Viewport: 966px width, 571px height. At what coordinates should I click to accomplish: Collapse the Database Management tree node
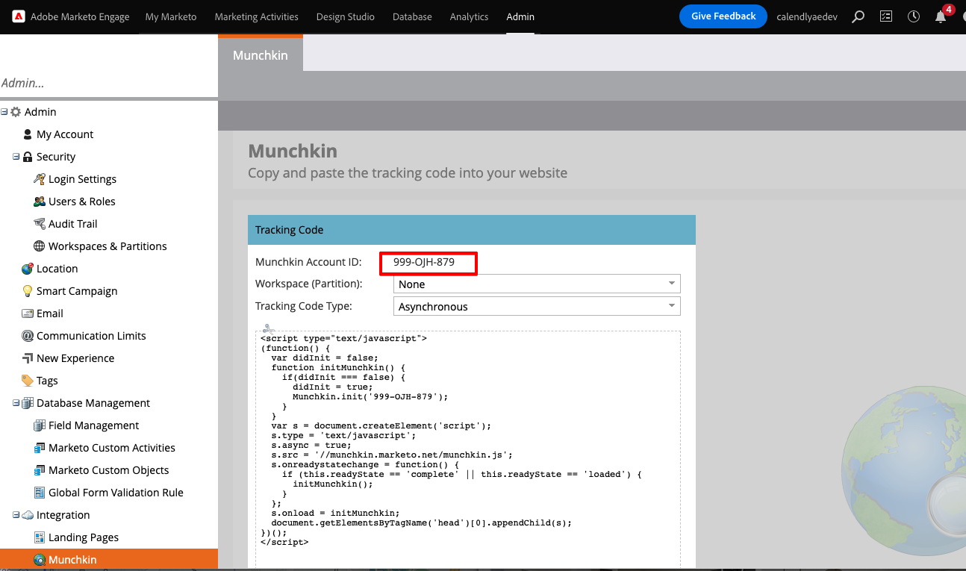pyautogui.click(x=16, y=403)
